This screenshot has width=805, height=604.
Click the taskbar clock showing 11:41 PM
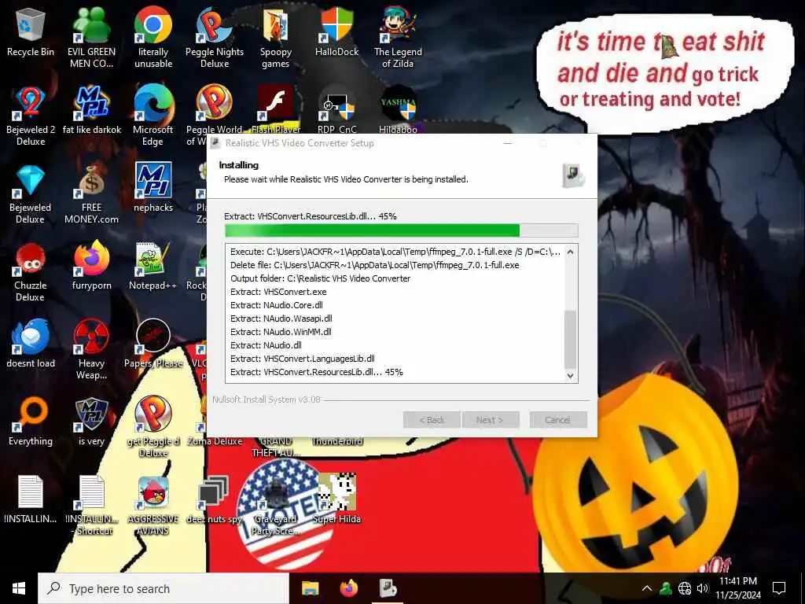[x=738, y=588]
